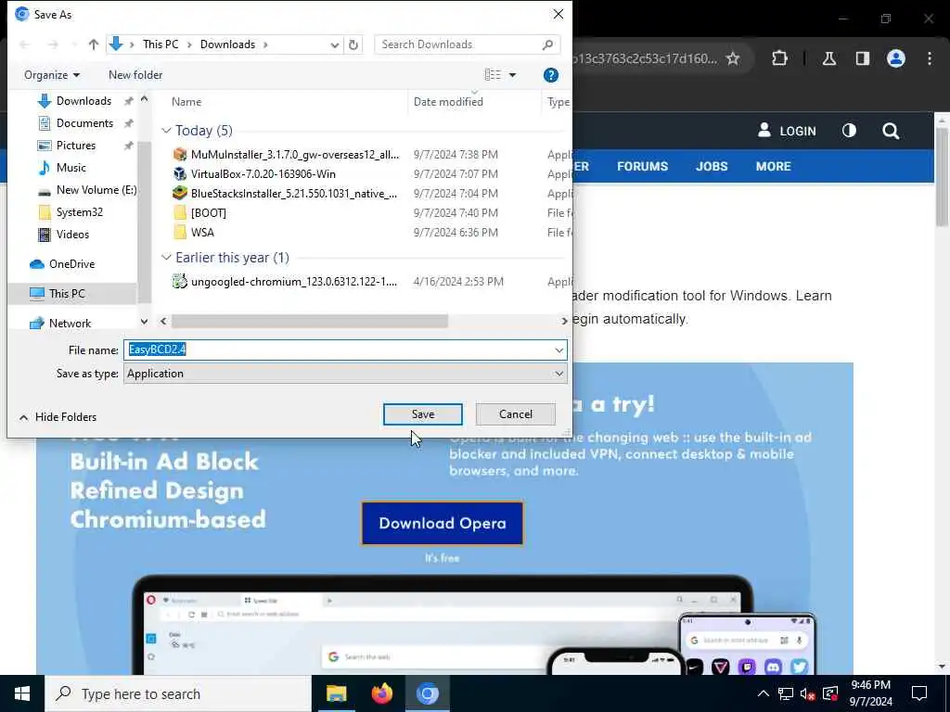Click New folder in the toolbar
Screen dimensions: 950x712
[x=135, y=75]
